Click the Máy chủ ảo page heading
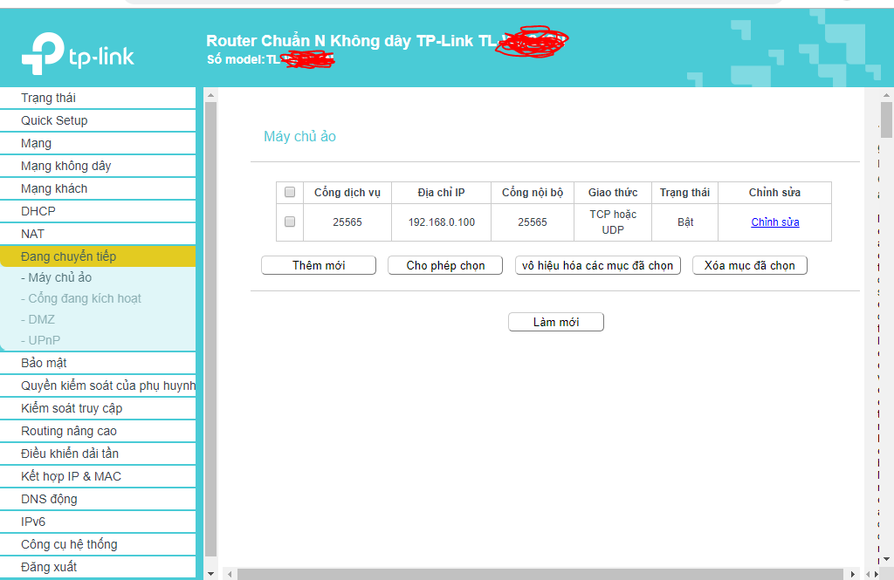The width and height of the screenshot is (894, 580). [300, 137]
